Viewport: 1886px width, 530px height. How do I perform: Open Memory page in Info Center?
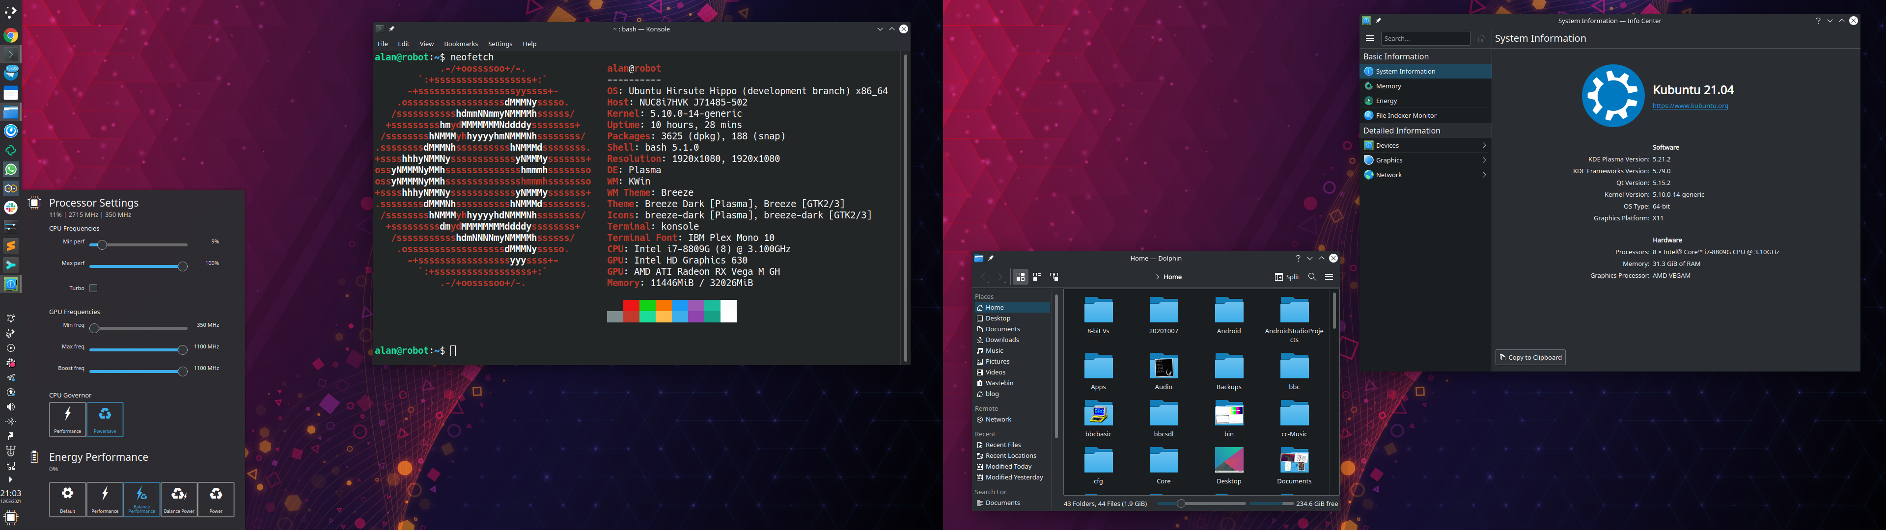(x=1425, y=86)
